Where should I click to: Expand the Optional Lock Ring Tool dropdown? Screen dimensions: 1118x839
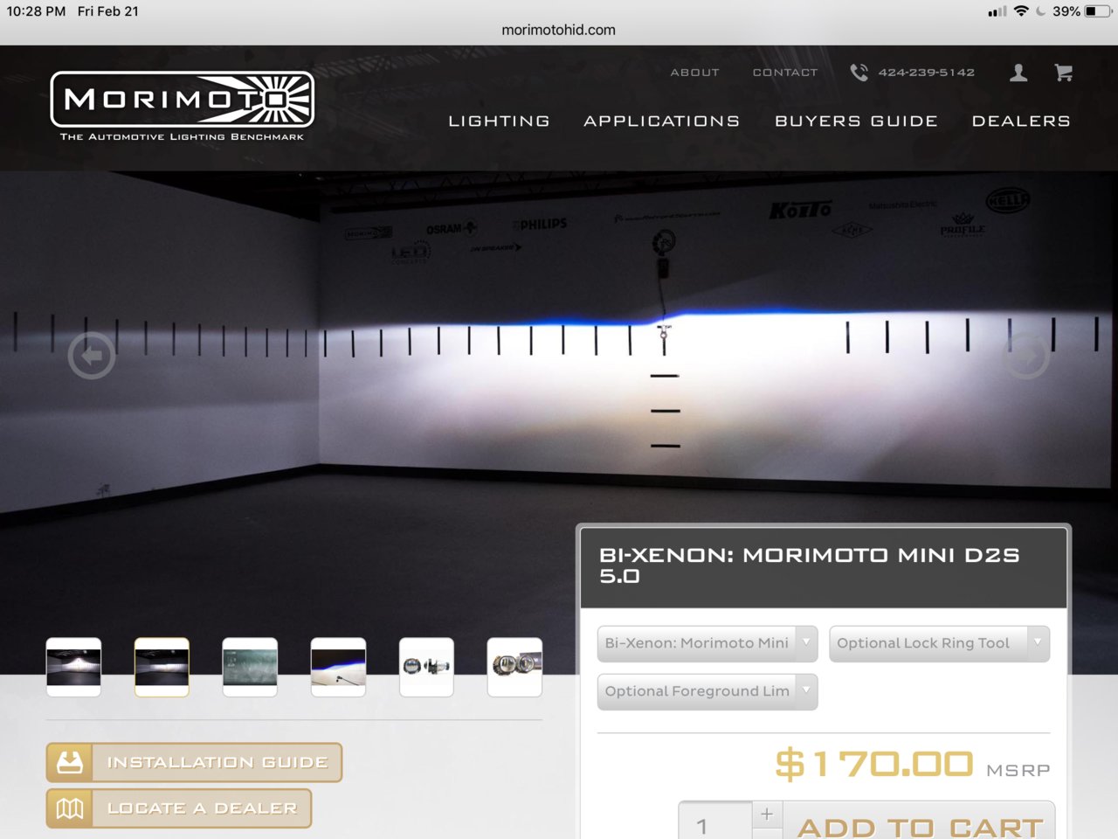point(939,643)
